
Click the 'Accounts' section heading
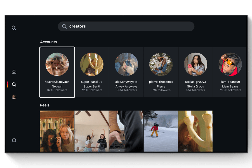[x=49, y=42]
